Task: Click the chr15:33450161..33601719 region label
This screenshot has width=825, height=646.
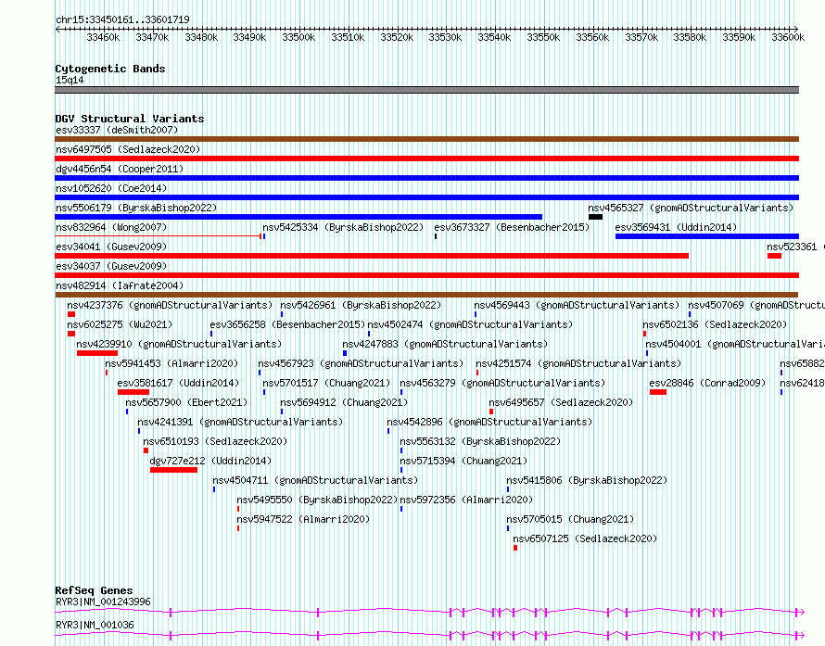Action: pos(122,20)
